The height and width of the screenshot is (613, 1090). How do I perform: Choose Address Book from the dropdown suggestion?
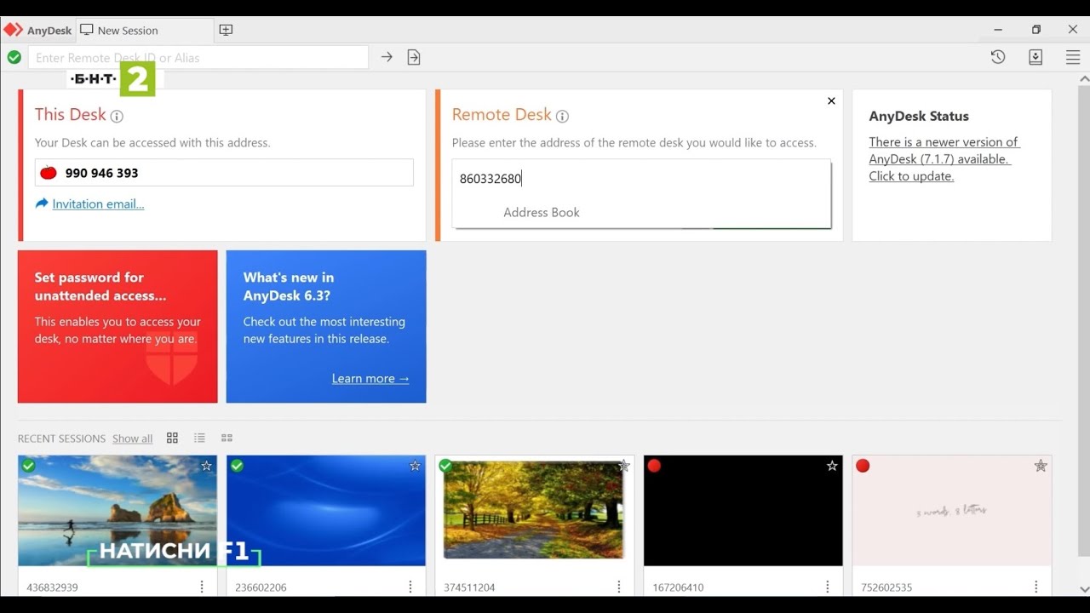click(x=541, y=213)
